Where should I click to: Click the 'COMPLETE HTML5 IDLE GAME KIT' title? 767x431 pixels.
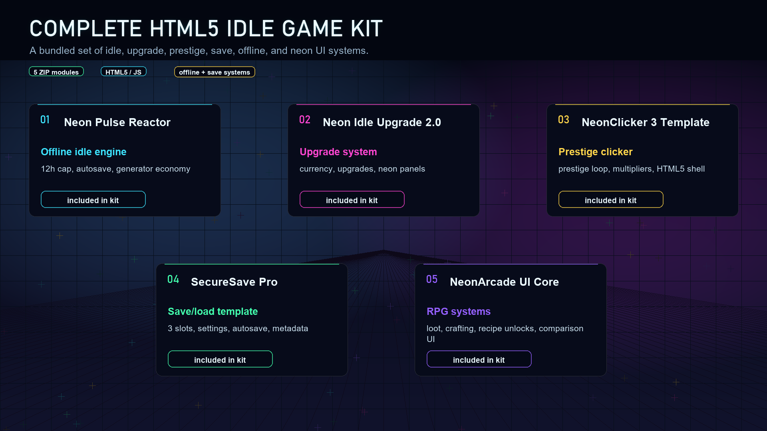[206, 29]
